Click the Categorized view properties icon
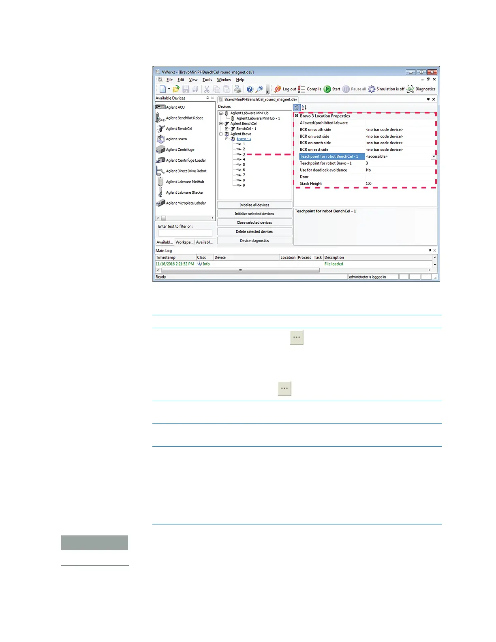 point(297,107)
